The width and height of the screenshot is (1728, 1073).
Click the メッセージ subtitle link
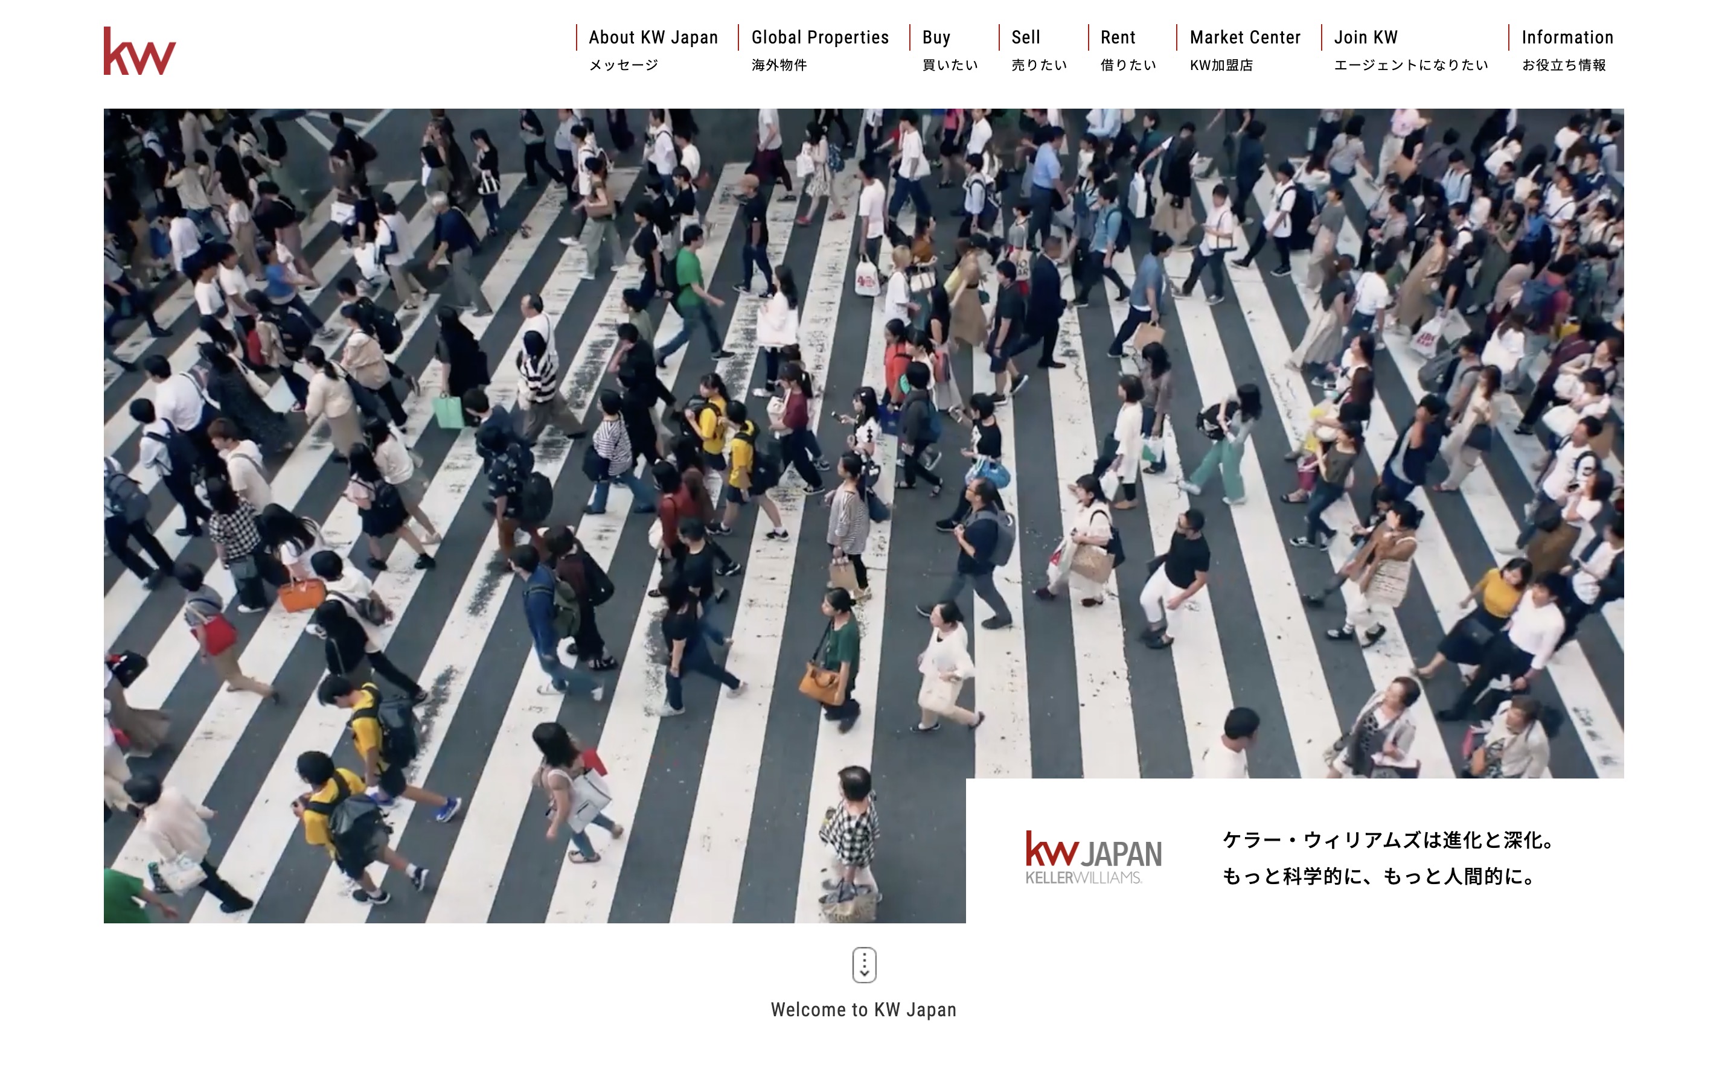pos(623,65)
